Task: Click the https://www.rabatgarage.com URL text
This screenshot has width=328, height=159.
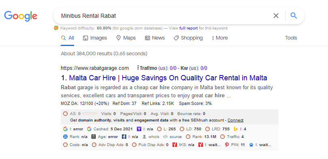Action: (95, 68)
